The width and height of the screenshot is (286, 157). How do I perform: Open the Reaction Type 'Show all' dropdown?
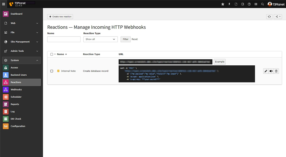click(100, 39)
